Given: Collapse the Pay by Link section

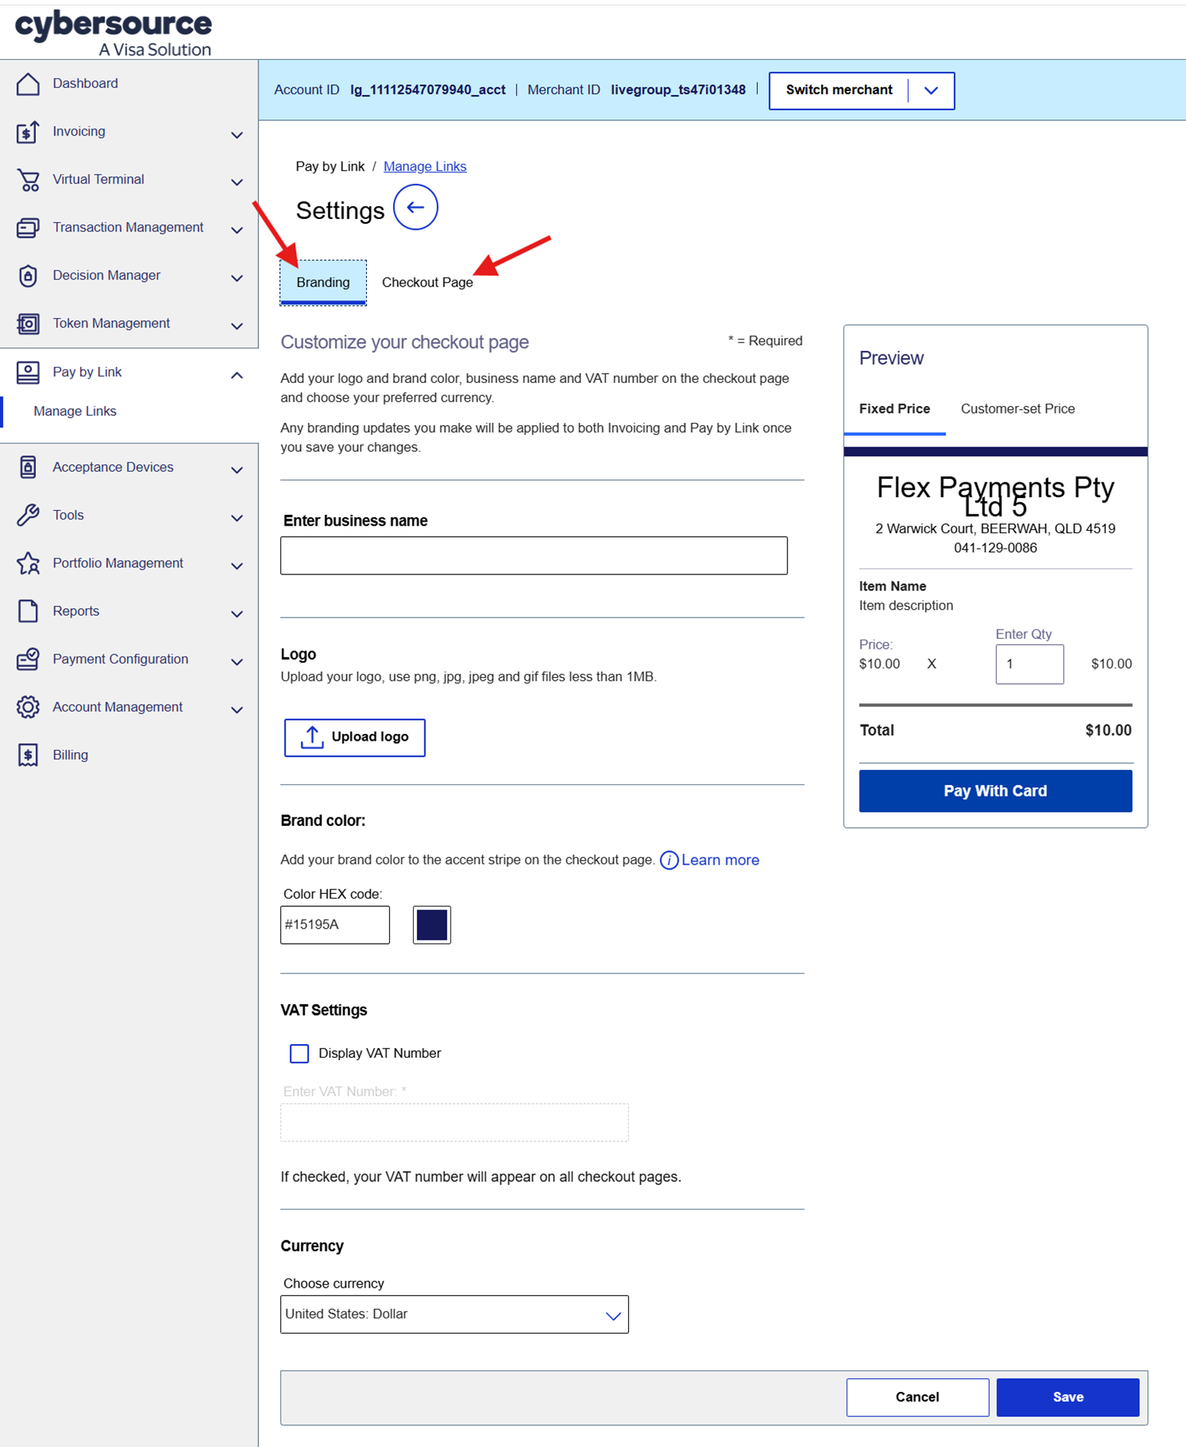Looking at the screenshot, I should click(x=237, y=375).
